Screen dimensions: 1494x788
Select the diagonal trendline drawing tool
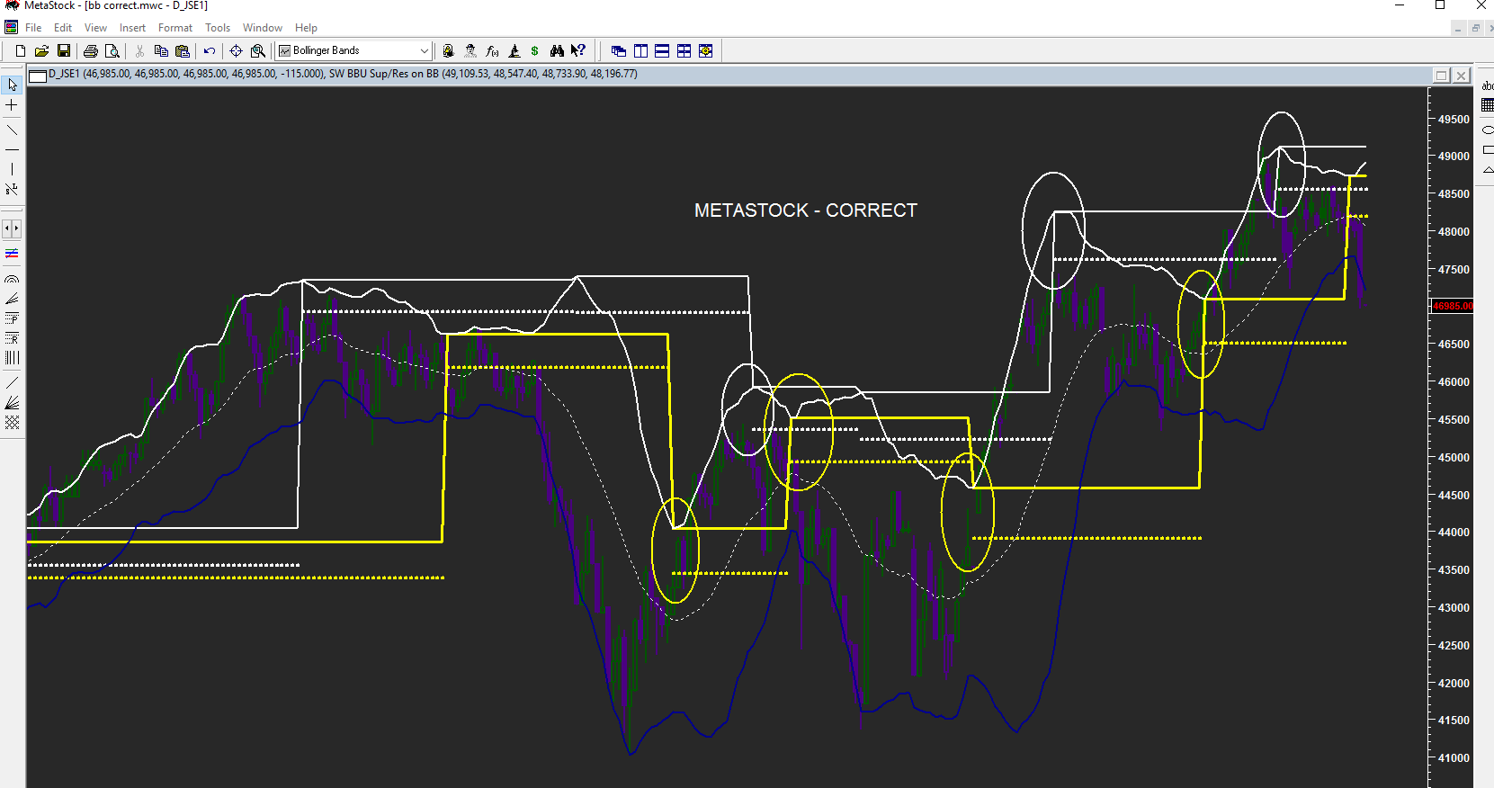pyautogui.click(x=12, y=130)
